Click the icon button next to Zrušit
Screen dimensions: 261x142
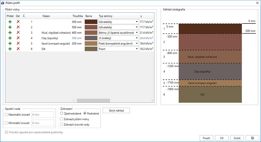(x=252, y=138)
